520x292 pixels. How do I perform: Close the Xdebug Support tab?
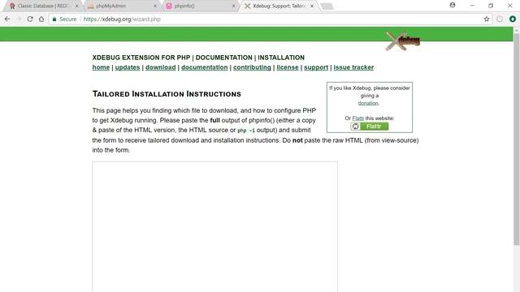click(x=312, y=6)
